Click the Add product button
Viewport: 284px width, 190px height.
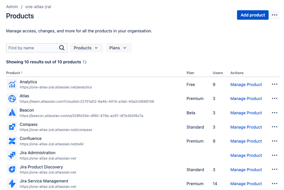(253, 15)
